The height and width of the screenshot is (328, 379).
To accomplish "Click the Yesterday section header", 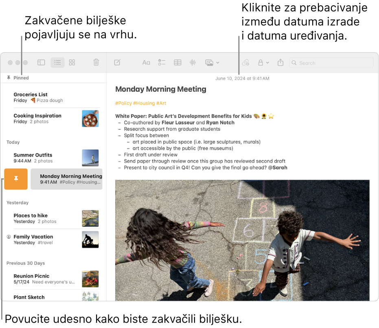I will click(x=18, y=203).
